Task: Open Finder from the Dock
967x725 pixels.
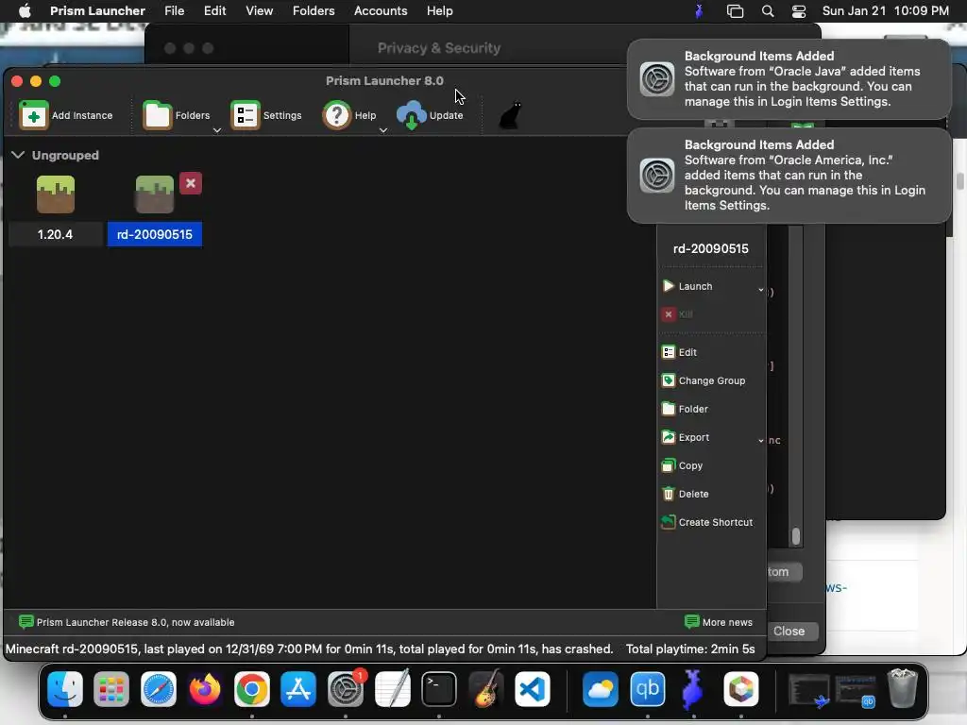Action: (65, 688)
